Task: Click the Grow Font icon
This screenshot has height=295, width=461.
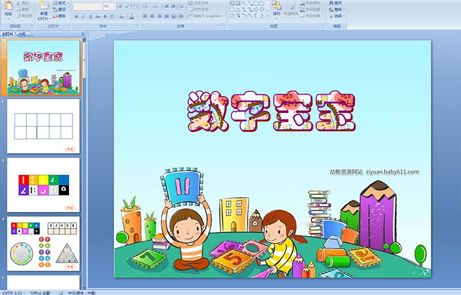Action: [x=121, y=6]
